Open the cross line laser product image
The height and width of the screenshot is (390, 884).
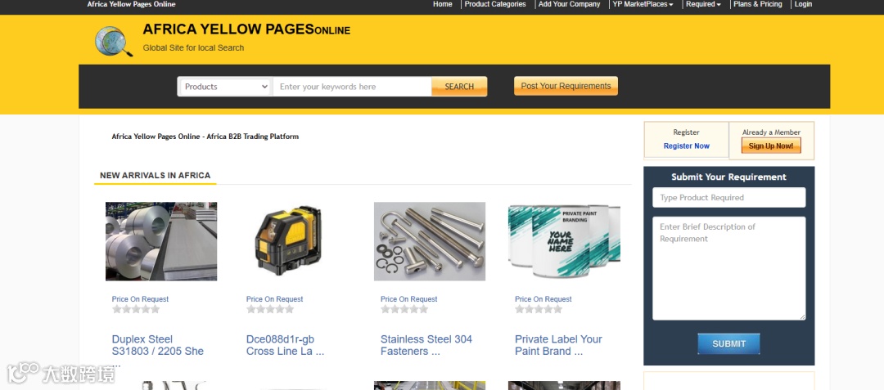[288, 241]
